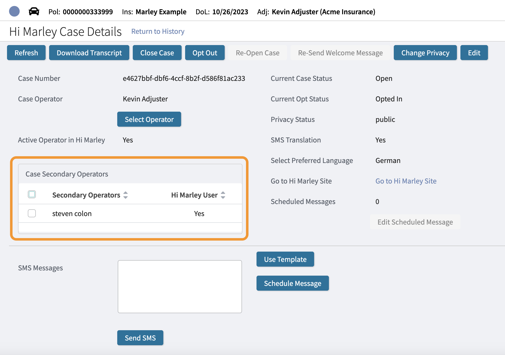Open the Select Operator dialog

(149, 119)
